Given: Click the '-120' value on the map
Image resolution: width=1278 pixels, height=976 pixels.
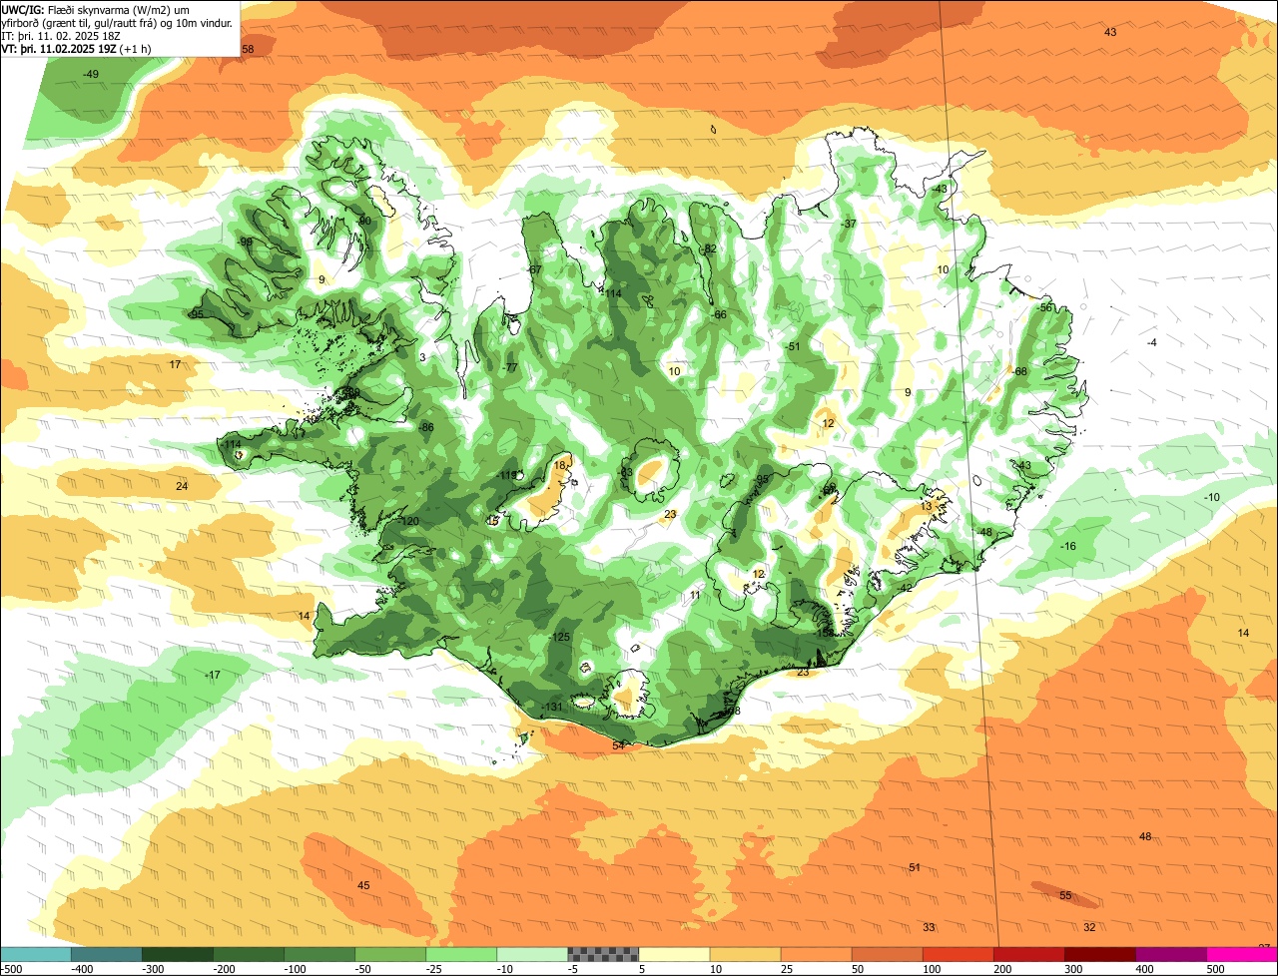Looking at the screenshot, I should pos(408,522).
